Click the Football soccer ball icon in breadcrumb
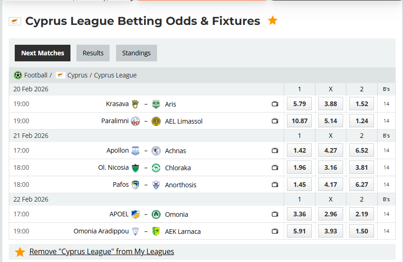403x262 pixels. 18,75
